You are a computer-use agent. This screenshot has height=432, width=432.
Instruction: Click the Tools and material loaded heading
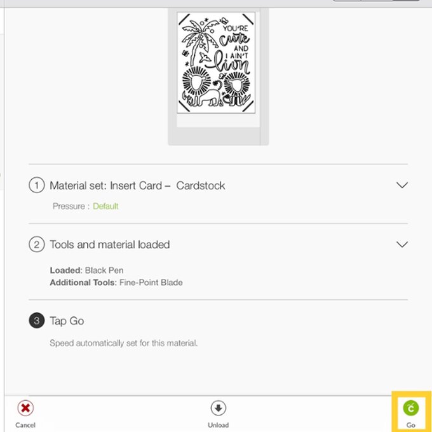click(x=109, y=245)
